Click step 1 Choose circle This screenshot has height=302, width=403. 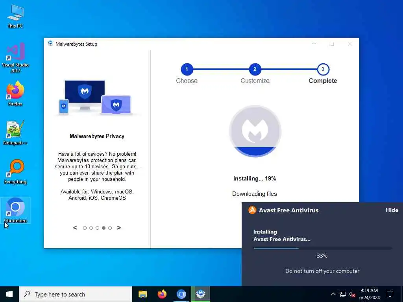(x=187, y=69)
